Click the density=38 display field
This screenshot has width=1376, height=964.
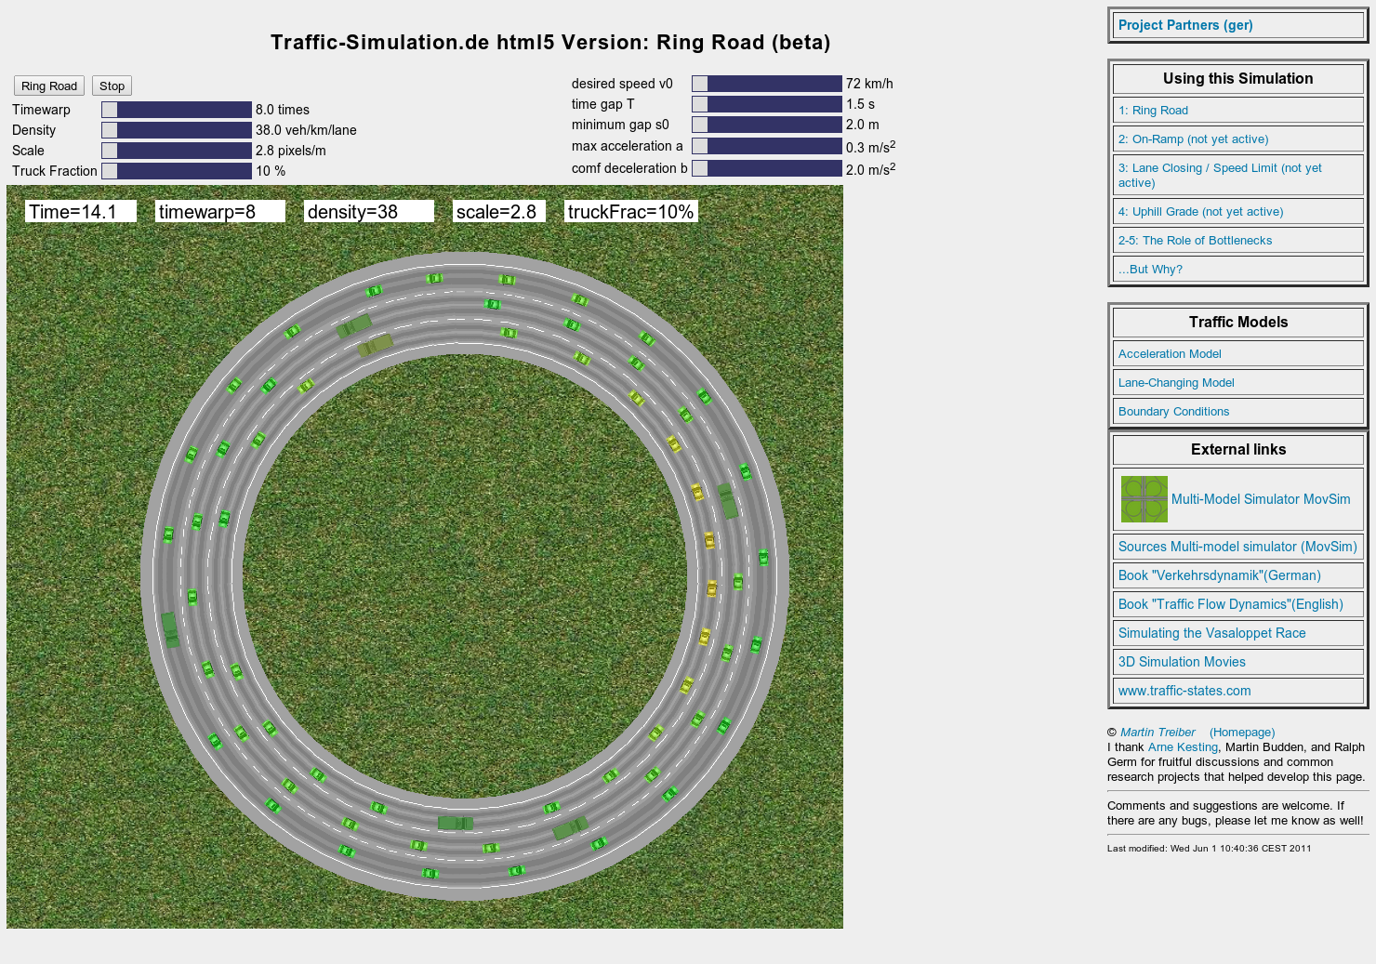point(368,211)
